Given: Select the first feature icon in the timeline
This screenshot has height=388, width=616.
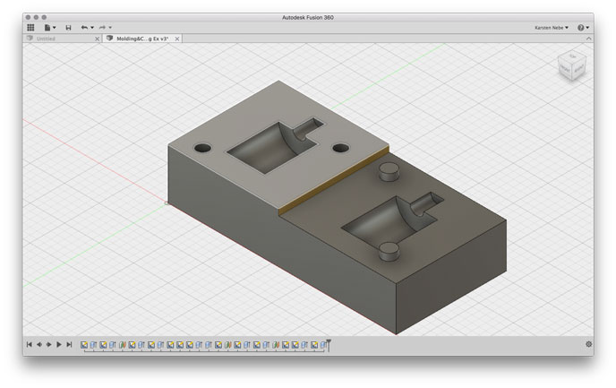Looking at the screenshot, I should click(x=84, y=345).
